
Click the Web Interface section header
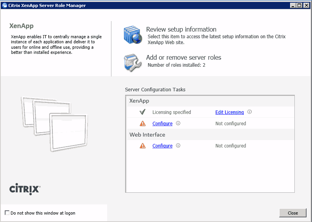(x=211, y=135)
